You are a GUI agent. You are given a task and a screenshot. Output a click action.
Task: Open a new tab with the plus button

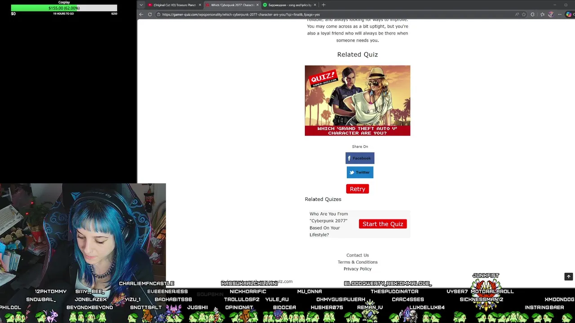click(x=323, y=5)
